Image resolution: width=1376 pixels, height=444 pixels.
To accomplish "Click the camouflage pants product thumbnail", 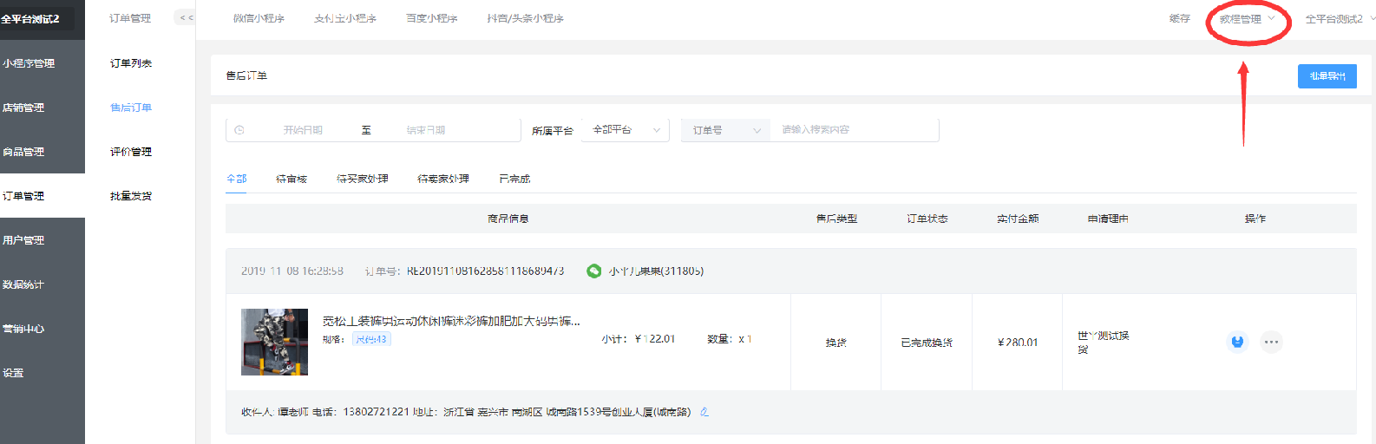I will (274, 342).
